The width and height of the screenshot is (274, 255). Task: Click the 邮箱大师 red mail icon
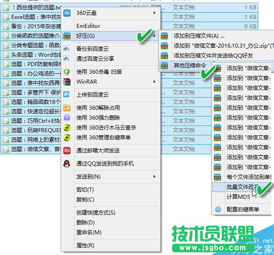tap(67, 151)
